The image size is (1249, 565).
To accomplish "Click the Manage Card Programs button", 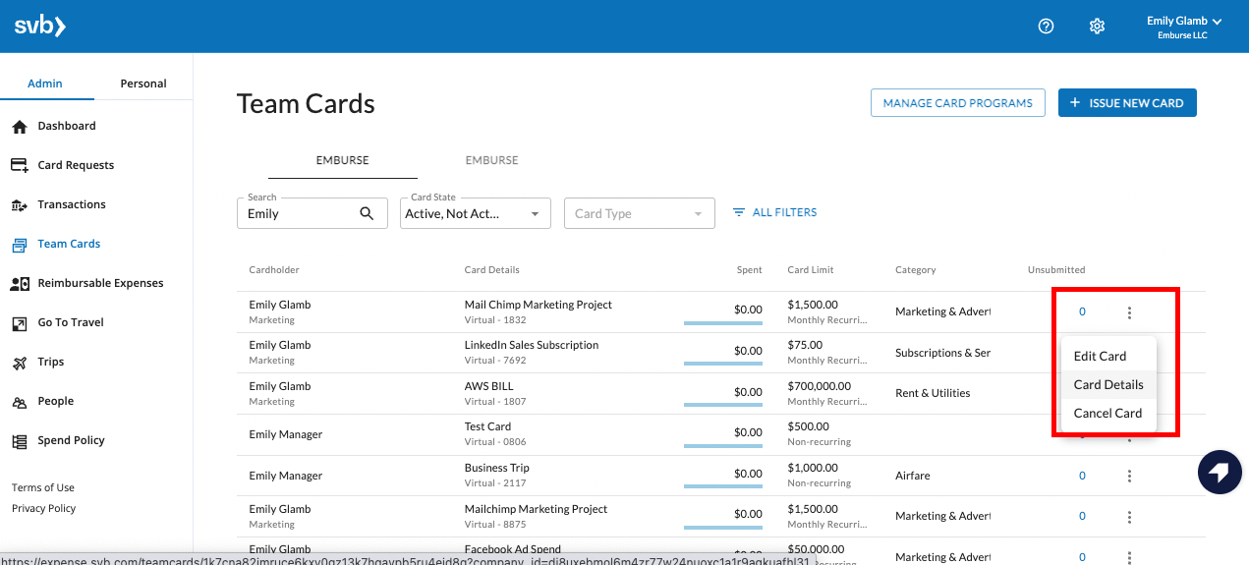I will point(958,103).
